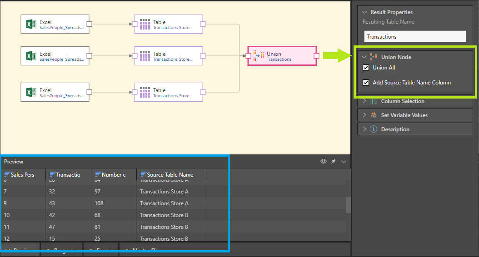Toggle the Preview panel eye visibility icon
The image size is (479, 257).
click(324, 161)
